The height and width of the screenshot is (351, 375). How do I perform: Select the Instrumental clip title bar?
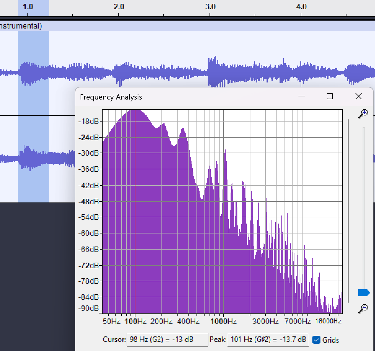click(x=186, y=26)
